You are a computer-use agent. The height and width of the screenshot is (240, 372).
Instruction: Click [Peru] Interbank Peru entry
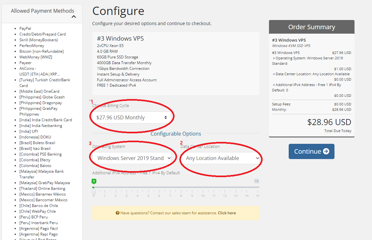(x=39, y=223)
